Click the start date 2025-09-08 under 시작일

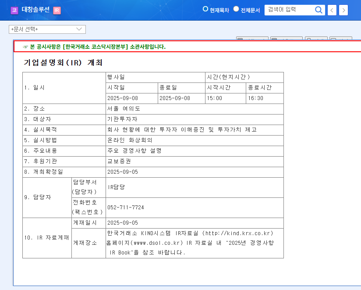point(123,98)
